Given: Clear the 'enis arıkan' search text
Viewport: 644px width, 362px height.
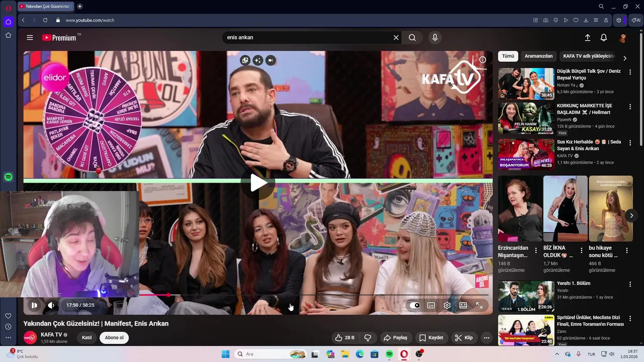Looking at the screenshot, I should pyautogui.click(x=396, y=38).
